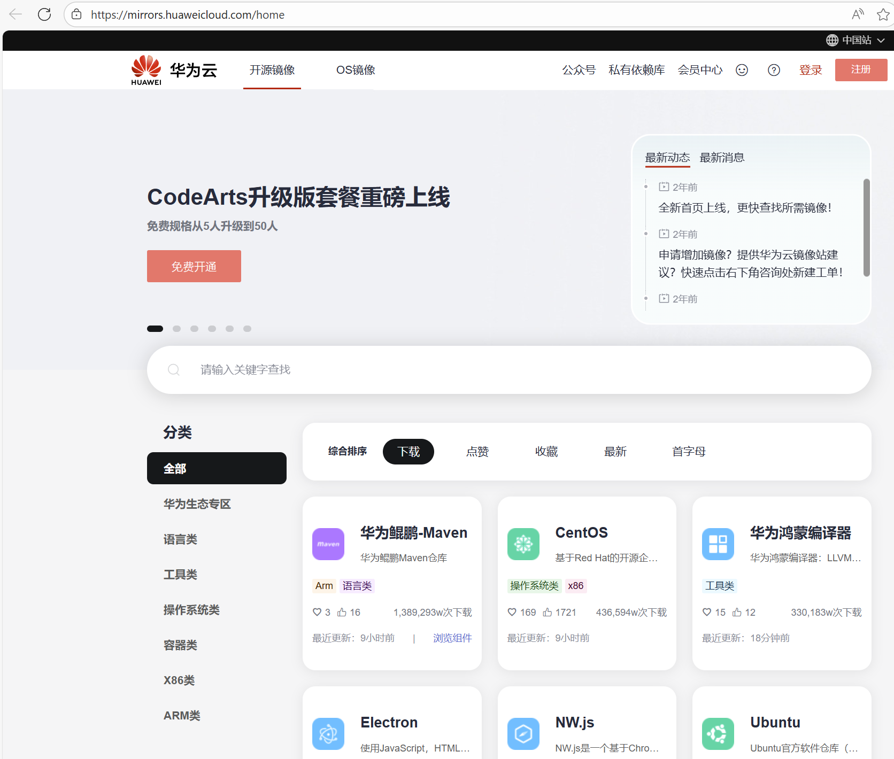The width and height of the screenshot is (894, 759).
Task: Click the Ubuntu card icon
Action: (718, 734)
